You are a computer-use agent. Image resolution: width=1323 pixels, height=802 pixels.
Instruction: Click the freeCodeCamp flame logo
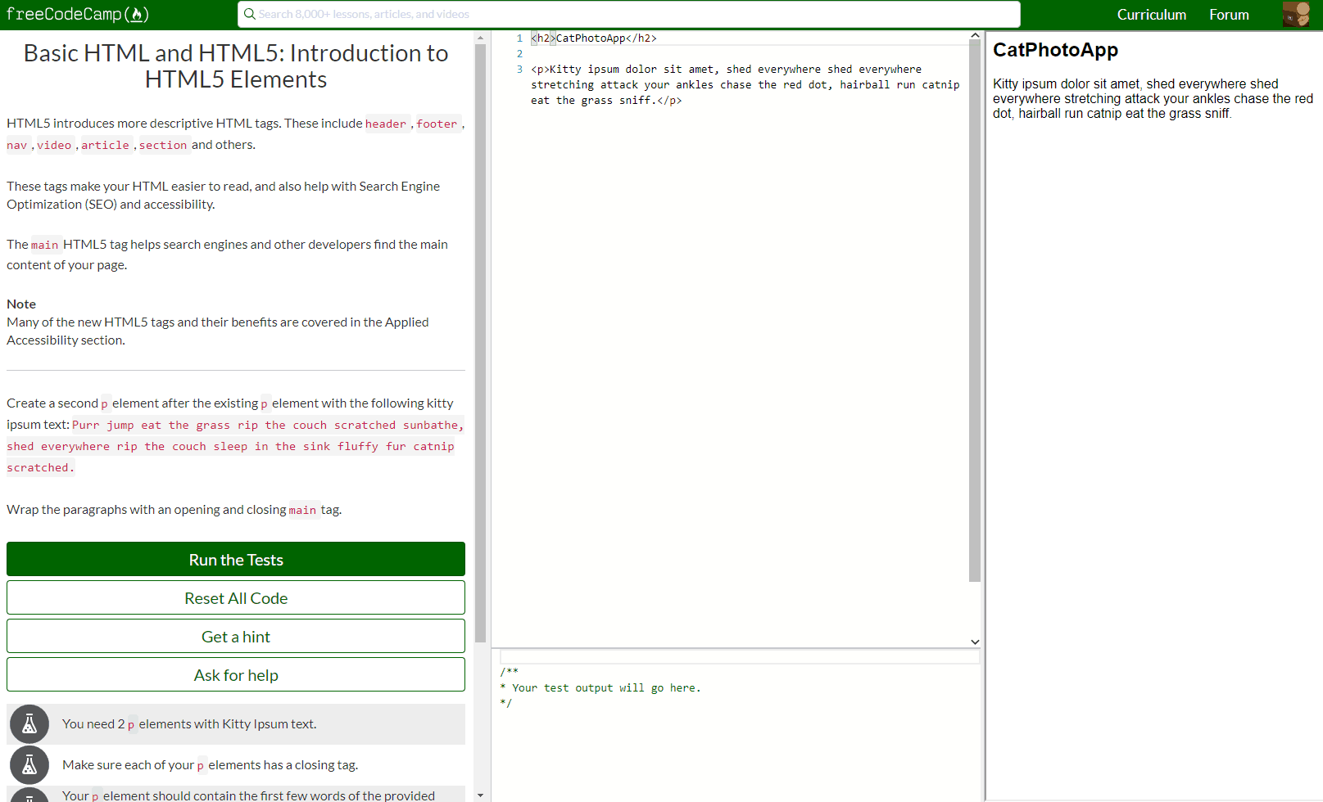tap(78, 14)
